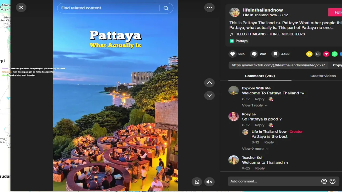Click the red send to friends icon
Viewport: 342px width, 192px height.
(326, 54)
